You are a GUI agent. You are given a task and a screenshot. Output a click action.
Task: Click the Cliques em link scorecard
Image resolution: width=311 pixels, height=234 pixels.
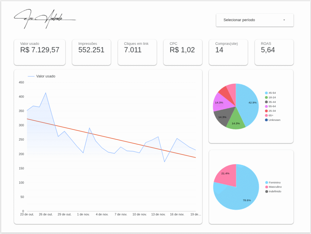[x=137, y=52]
